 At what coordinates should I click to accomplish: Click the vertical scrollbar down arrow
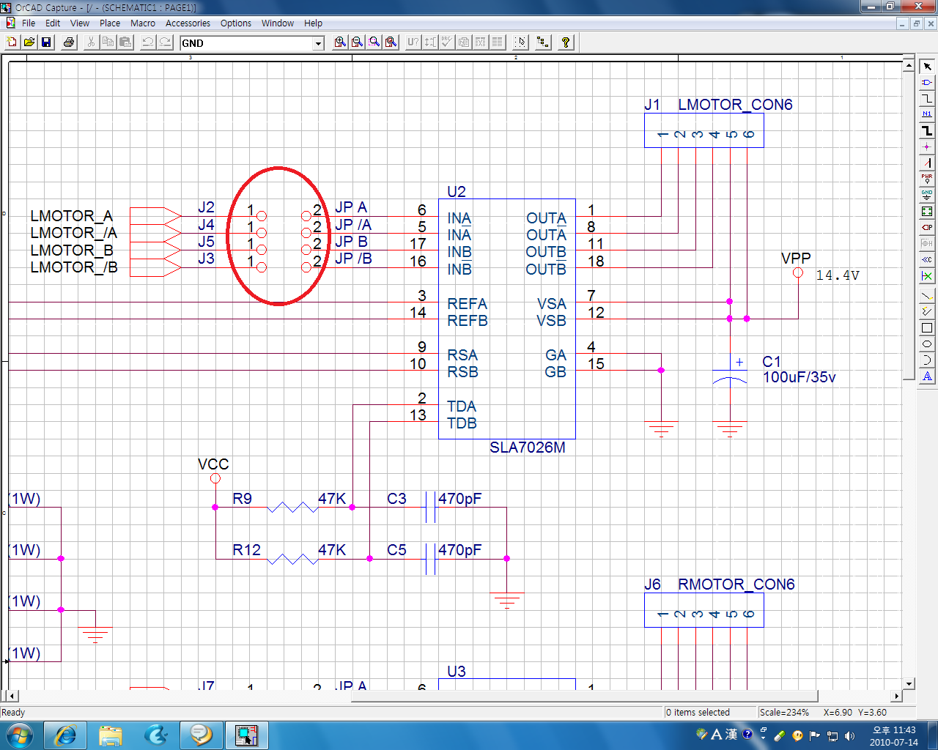pos(909,683)
